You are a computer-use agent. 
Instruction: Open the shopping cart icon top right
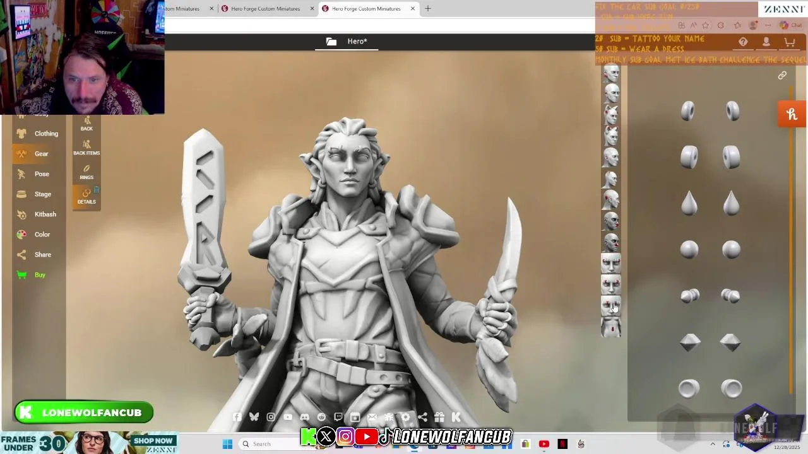coord(790,42)
